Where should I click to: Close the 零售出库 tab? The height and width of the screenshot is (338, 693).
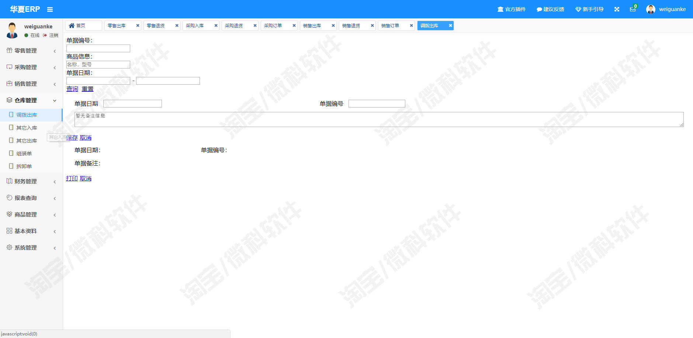[138, 26]
